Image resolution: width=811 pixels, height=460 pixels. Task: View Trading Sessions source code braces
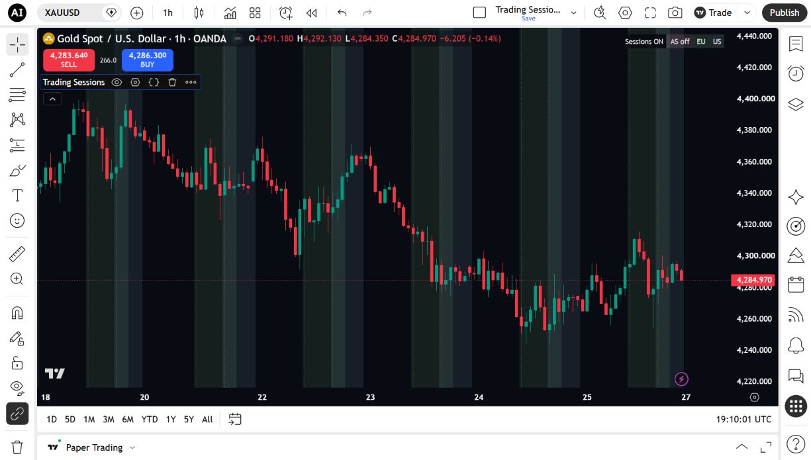pos(154,82)
